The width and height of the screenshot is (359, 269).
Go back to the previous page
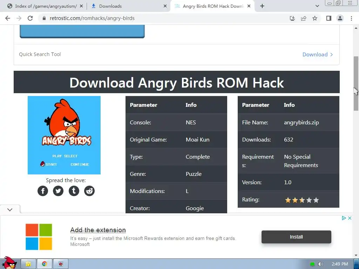8,18
